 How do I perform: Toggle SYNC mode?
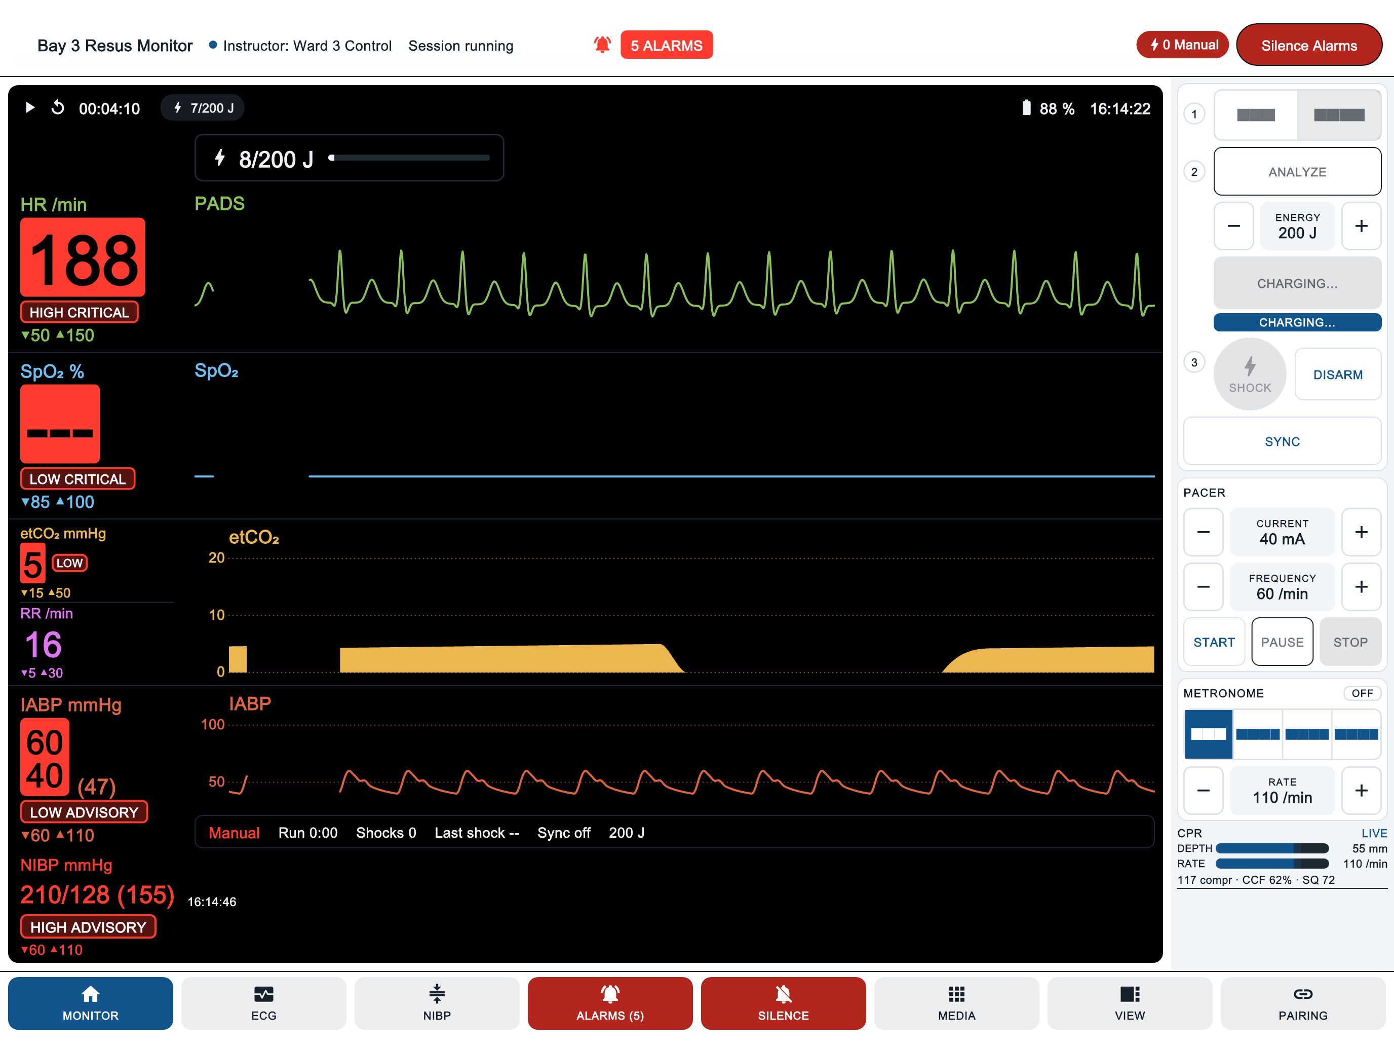(1282, 441)
